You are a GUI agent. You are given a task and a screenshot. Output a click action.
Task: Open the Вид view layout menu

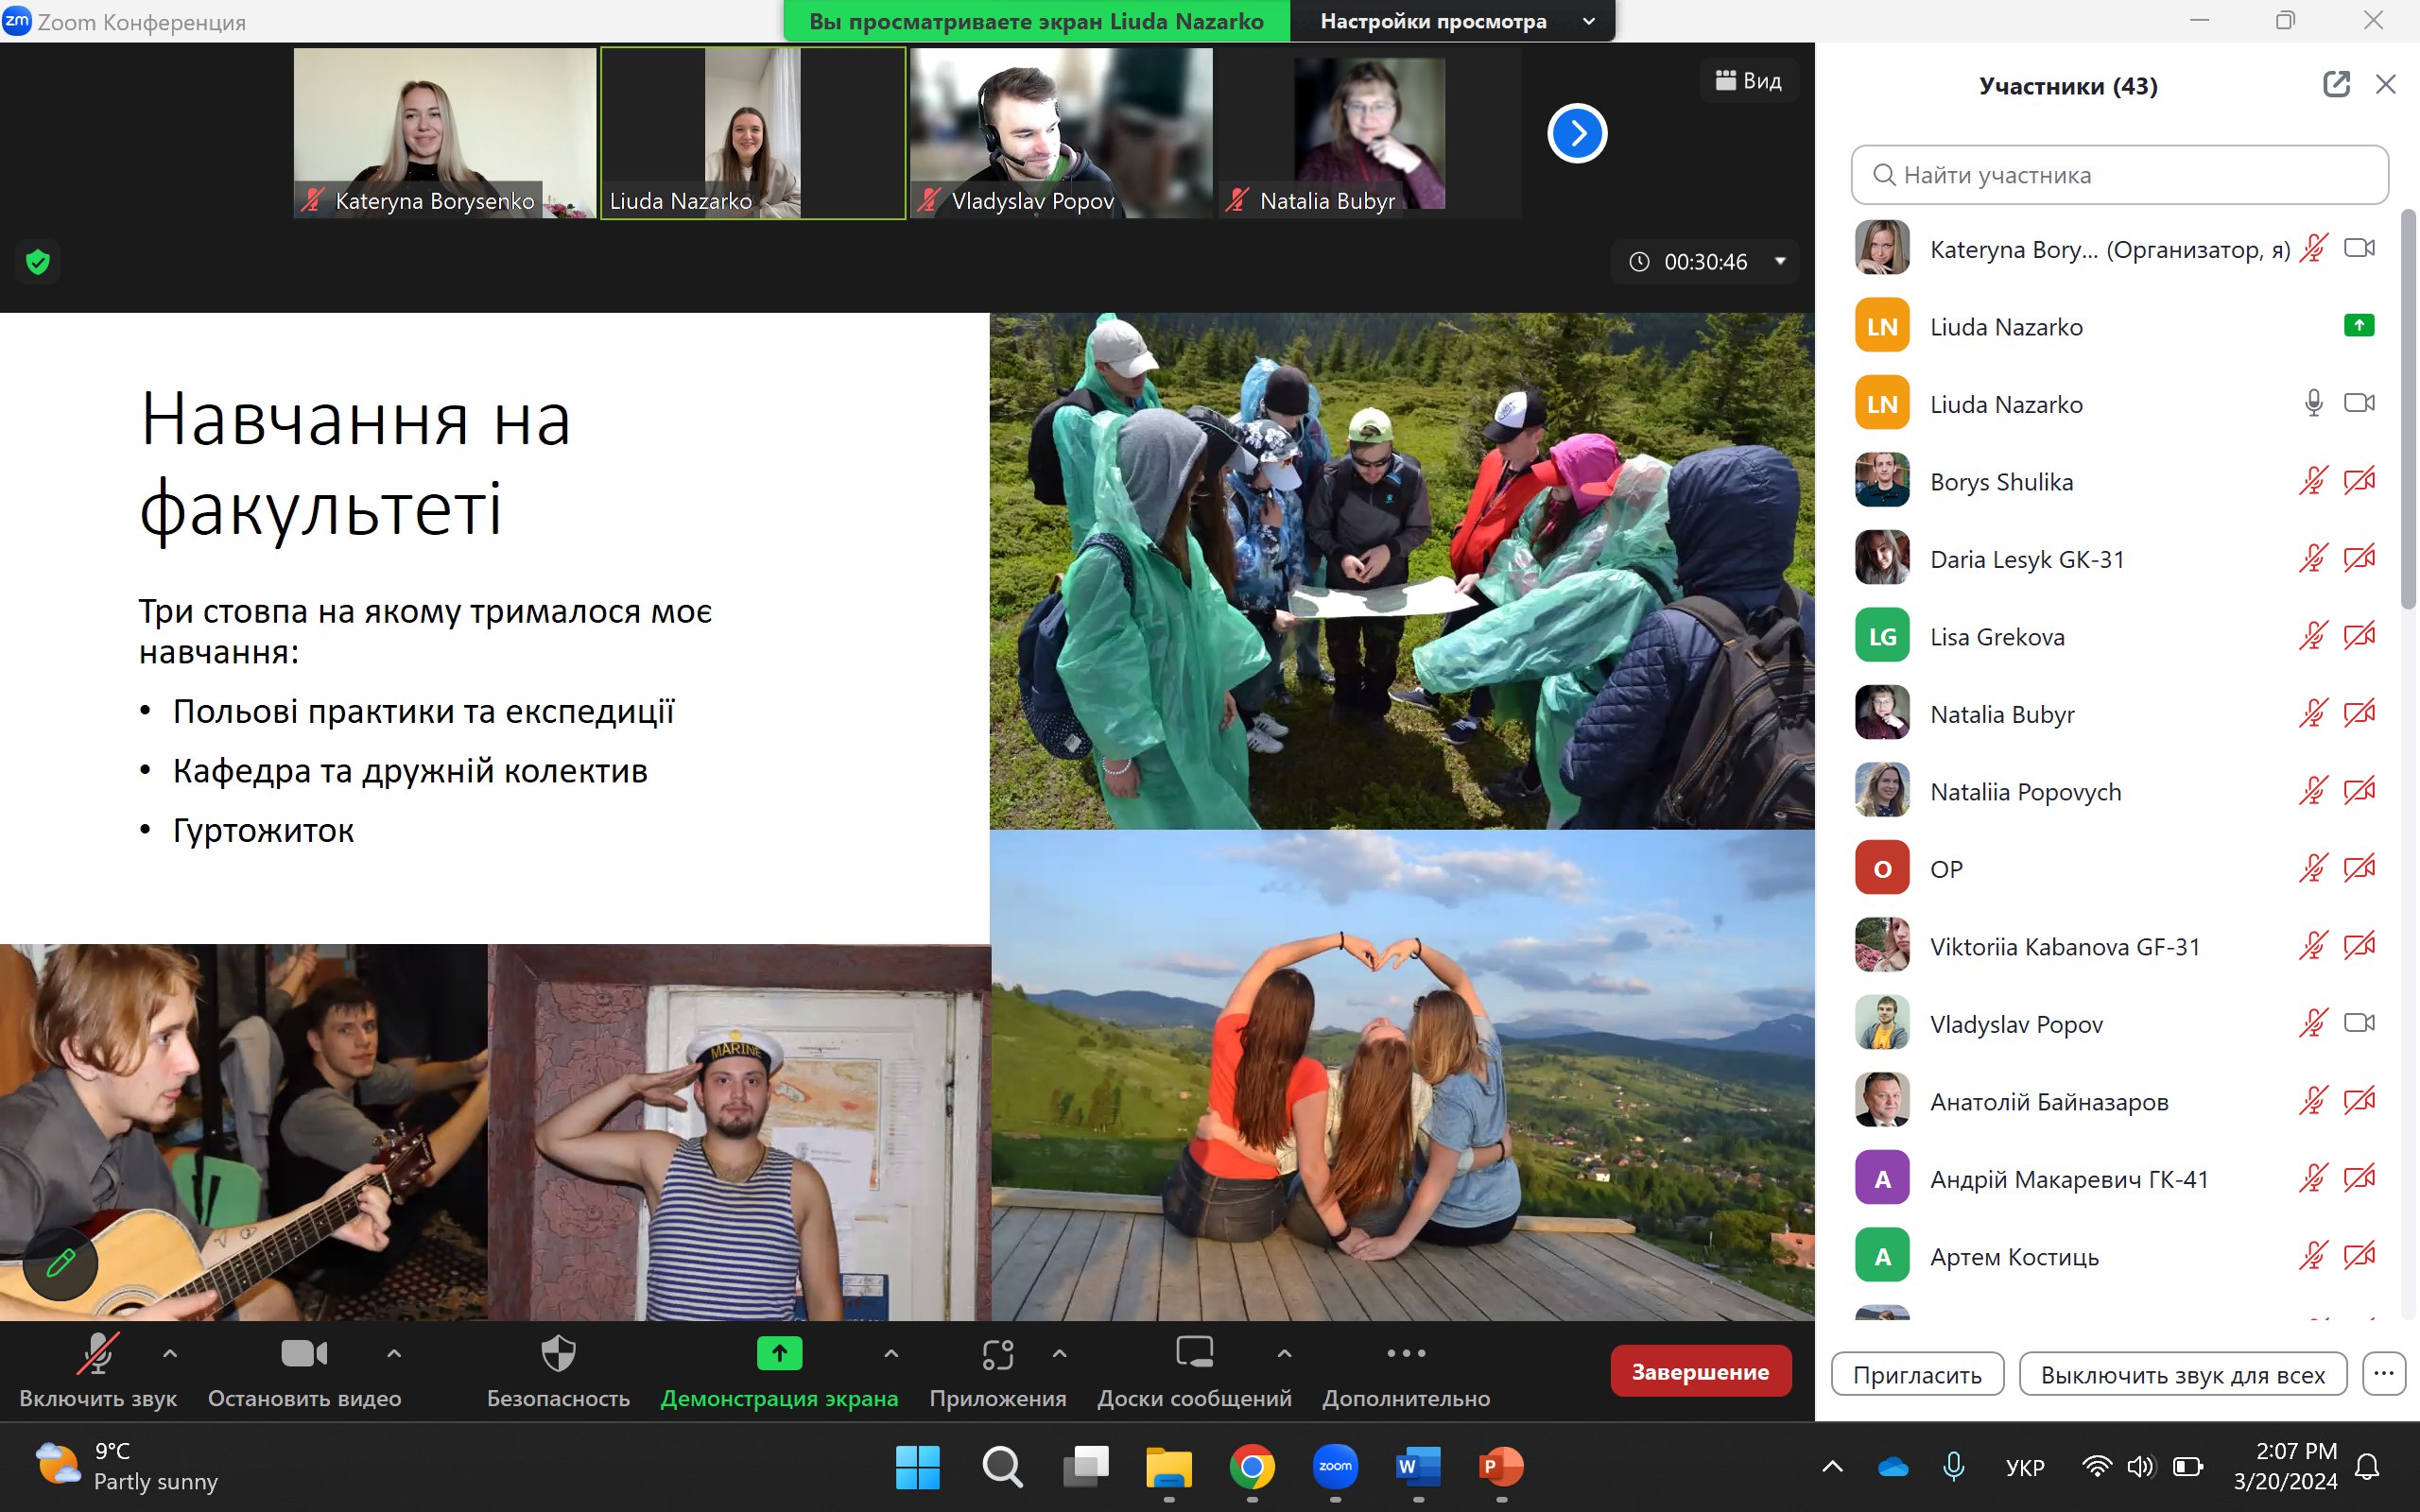point(1748,81)
